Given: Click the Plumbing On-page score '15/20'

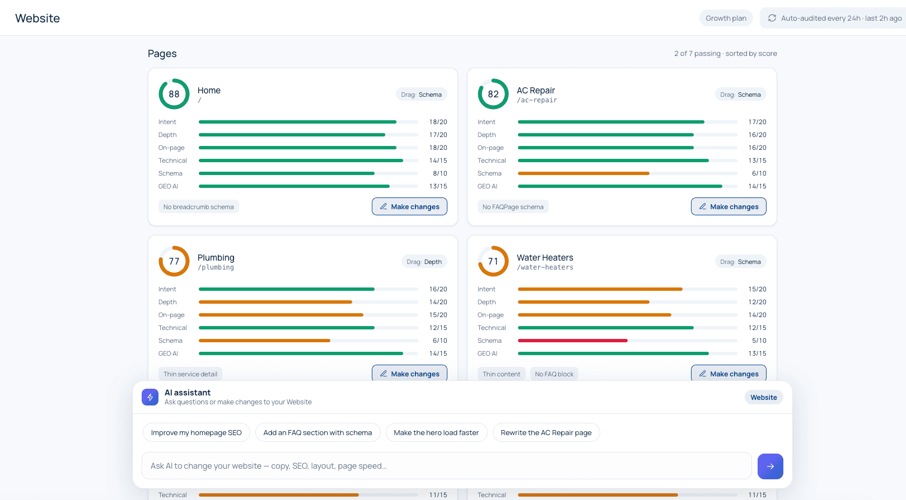Looking at the screenshot, I should 438,315.
